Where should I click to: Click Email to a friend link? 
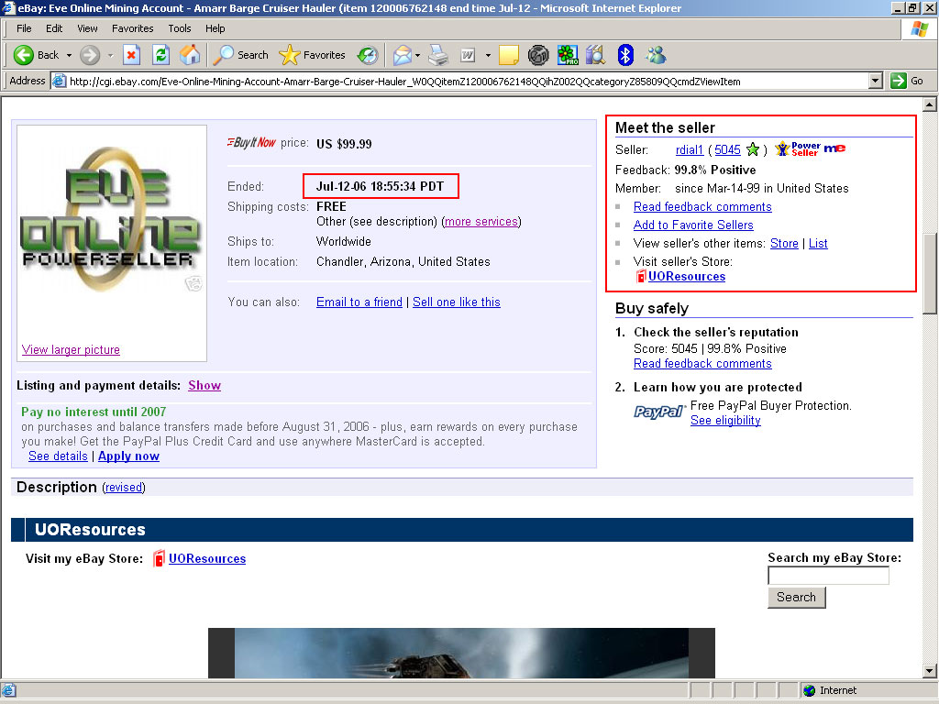(359, 302)
